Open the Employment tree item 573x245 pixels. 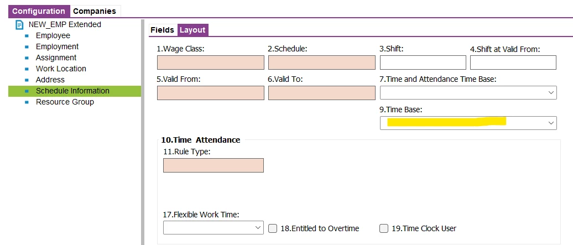tap(57, 46)
